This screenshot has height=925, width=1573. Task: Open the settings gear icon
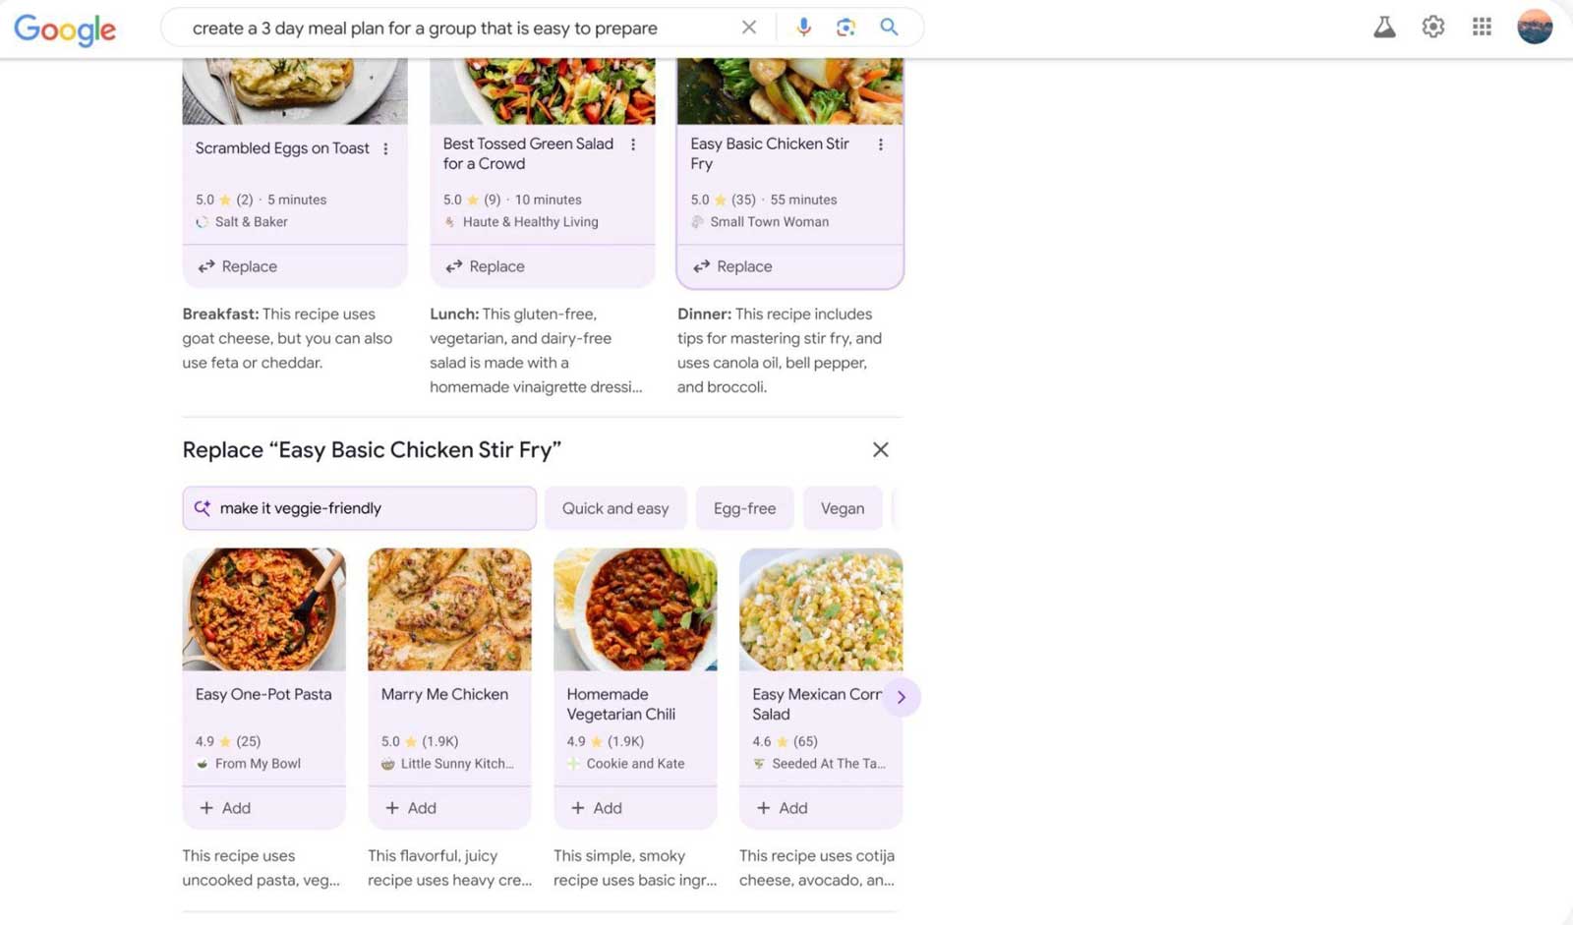(x=1432, y=28)
